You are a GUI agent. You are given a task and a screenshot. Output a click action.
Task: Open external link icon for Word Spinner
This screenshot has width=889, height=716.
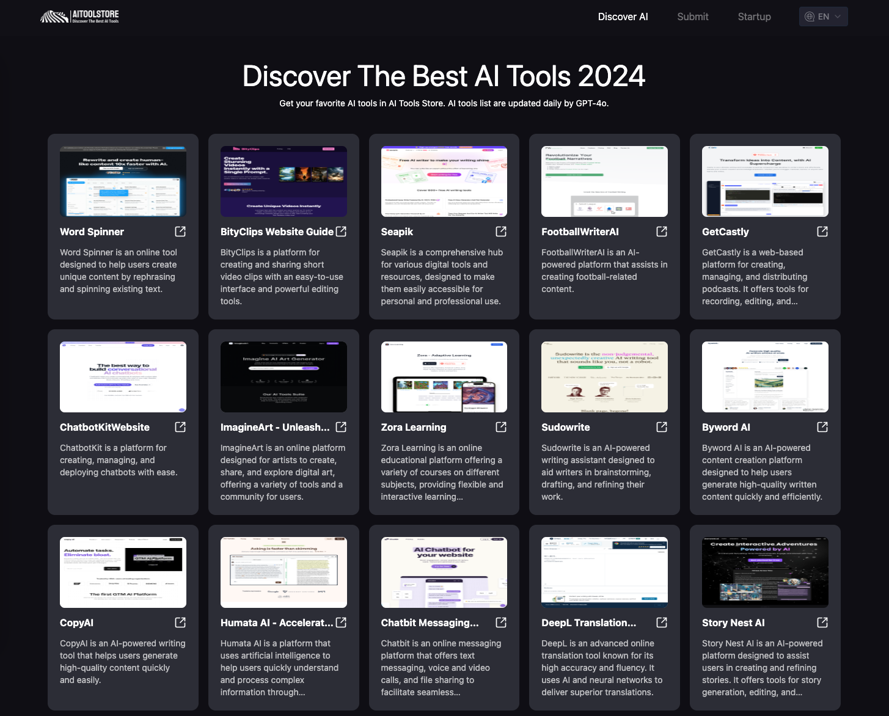coord(180,232)
